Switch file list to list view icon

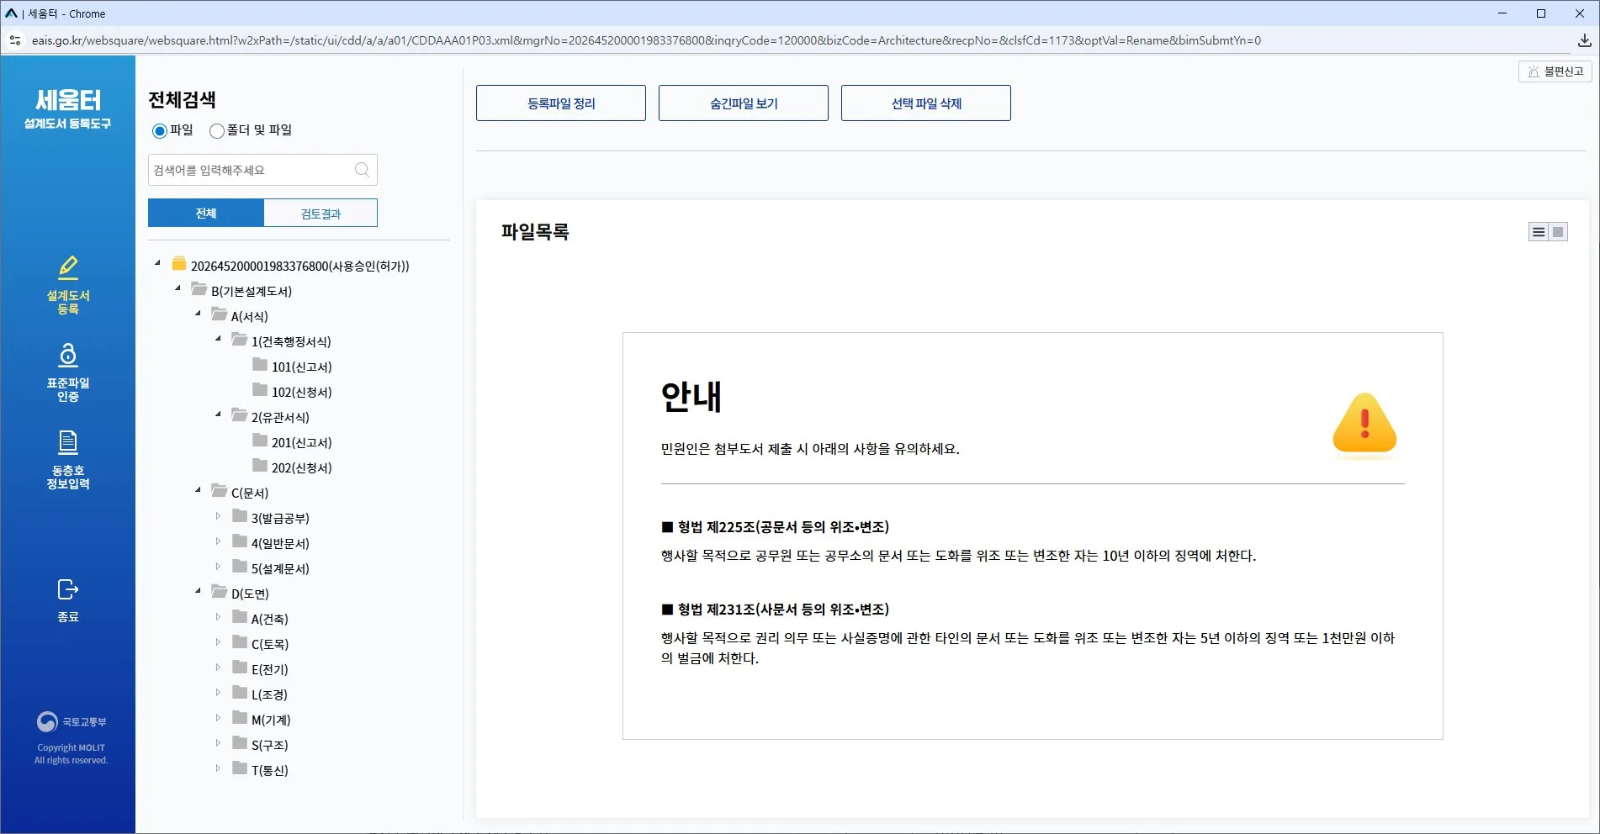(x=1539, y=232)
